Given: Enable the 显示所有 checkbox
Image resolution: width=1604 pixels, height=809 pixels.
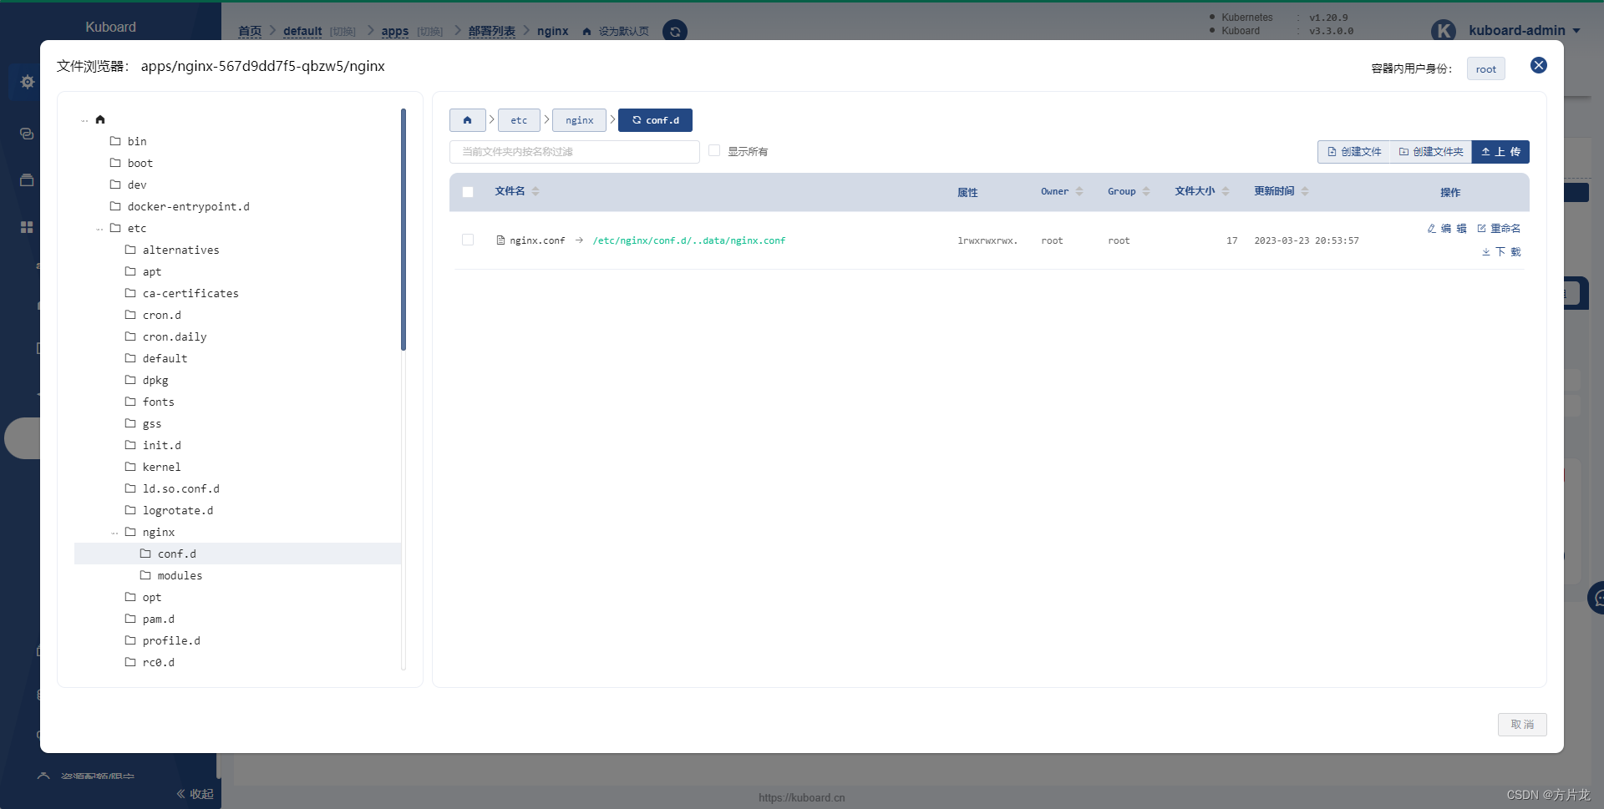Looking at the screenshot, I should tap(714, 150).
